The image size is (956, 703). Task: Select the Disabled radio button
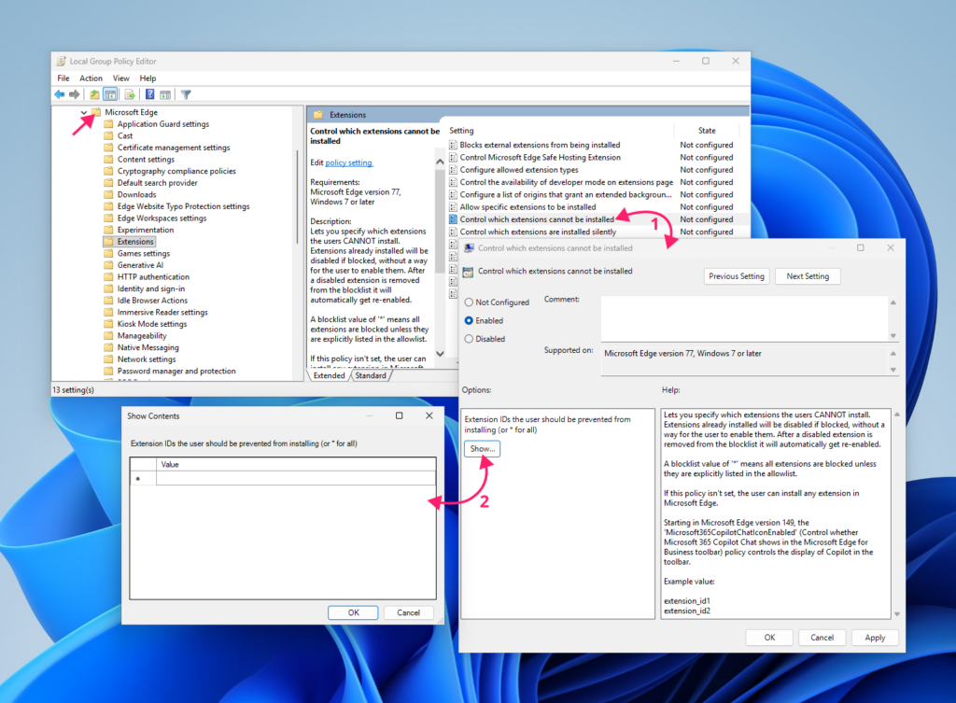pos(469,339)
